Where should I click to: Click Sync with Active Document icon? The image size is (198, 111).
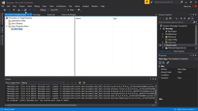click(181, 18)
